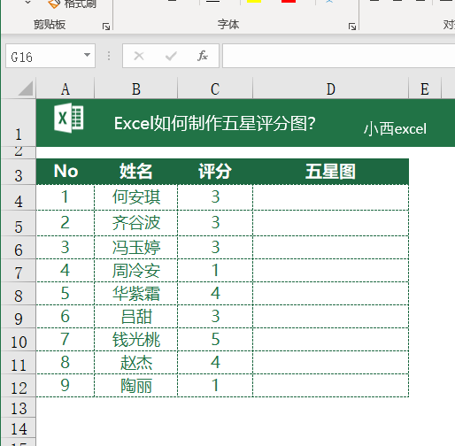Screen dimensions: 455x446
Task: Select the score 4 for 赵杰
Action: 215,362
